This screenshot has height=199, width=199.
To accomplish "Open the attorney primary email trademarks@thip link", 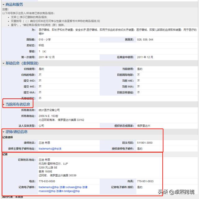I will coord(50,149).
